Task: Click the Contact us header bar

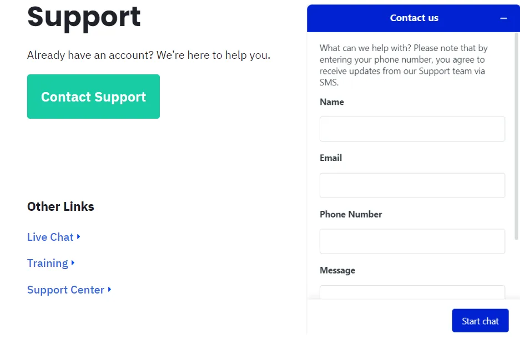Action: click(414, 18)
